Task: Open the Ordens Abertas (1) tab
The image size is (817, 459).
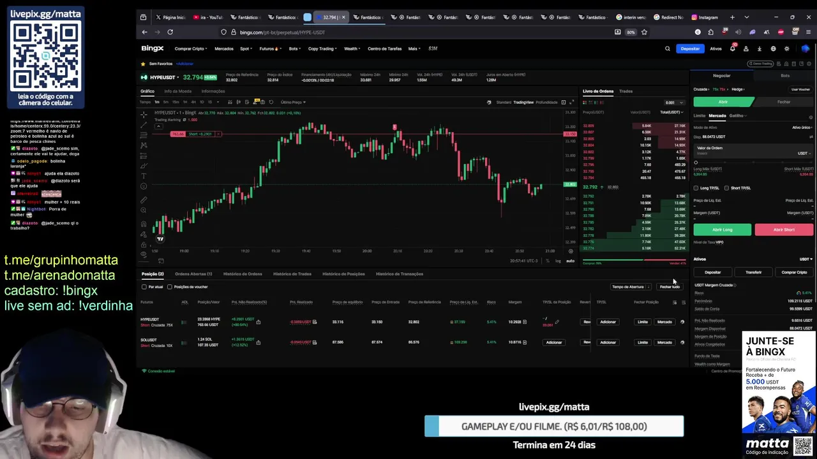Action: pyautogui.click(x=193, y=274)
